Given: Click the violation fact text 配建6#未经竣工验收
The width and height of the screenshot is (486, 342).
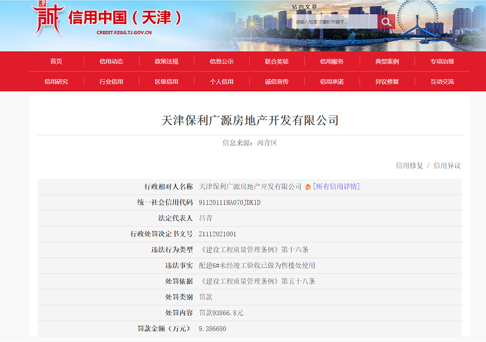Looking at the screenshot, I should pos(257,265).
